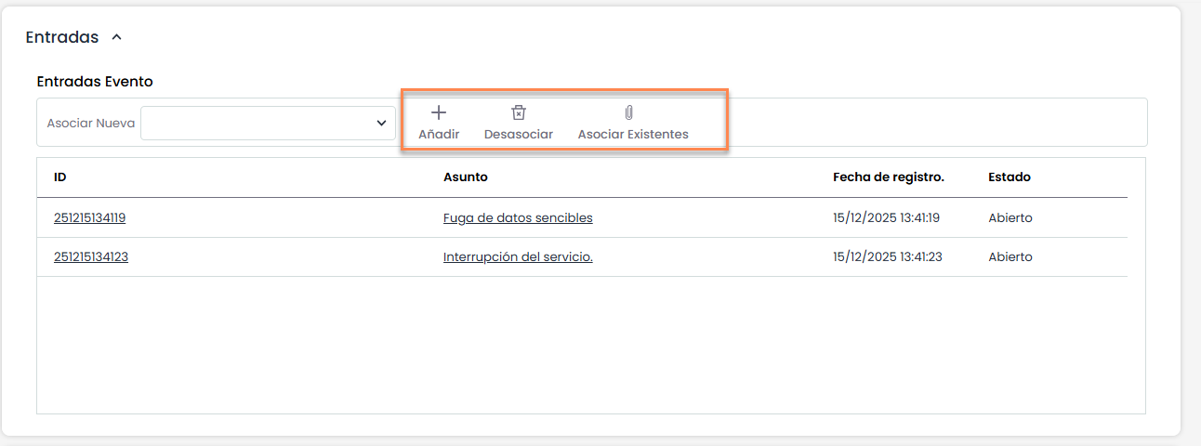
Task: Click the Estado column header
Action: coord(1009,177)
